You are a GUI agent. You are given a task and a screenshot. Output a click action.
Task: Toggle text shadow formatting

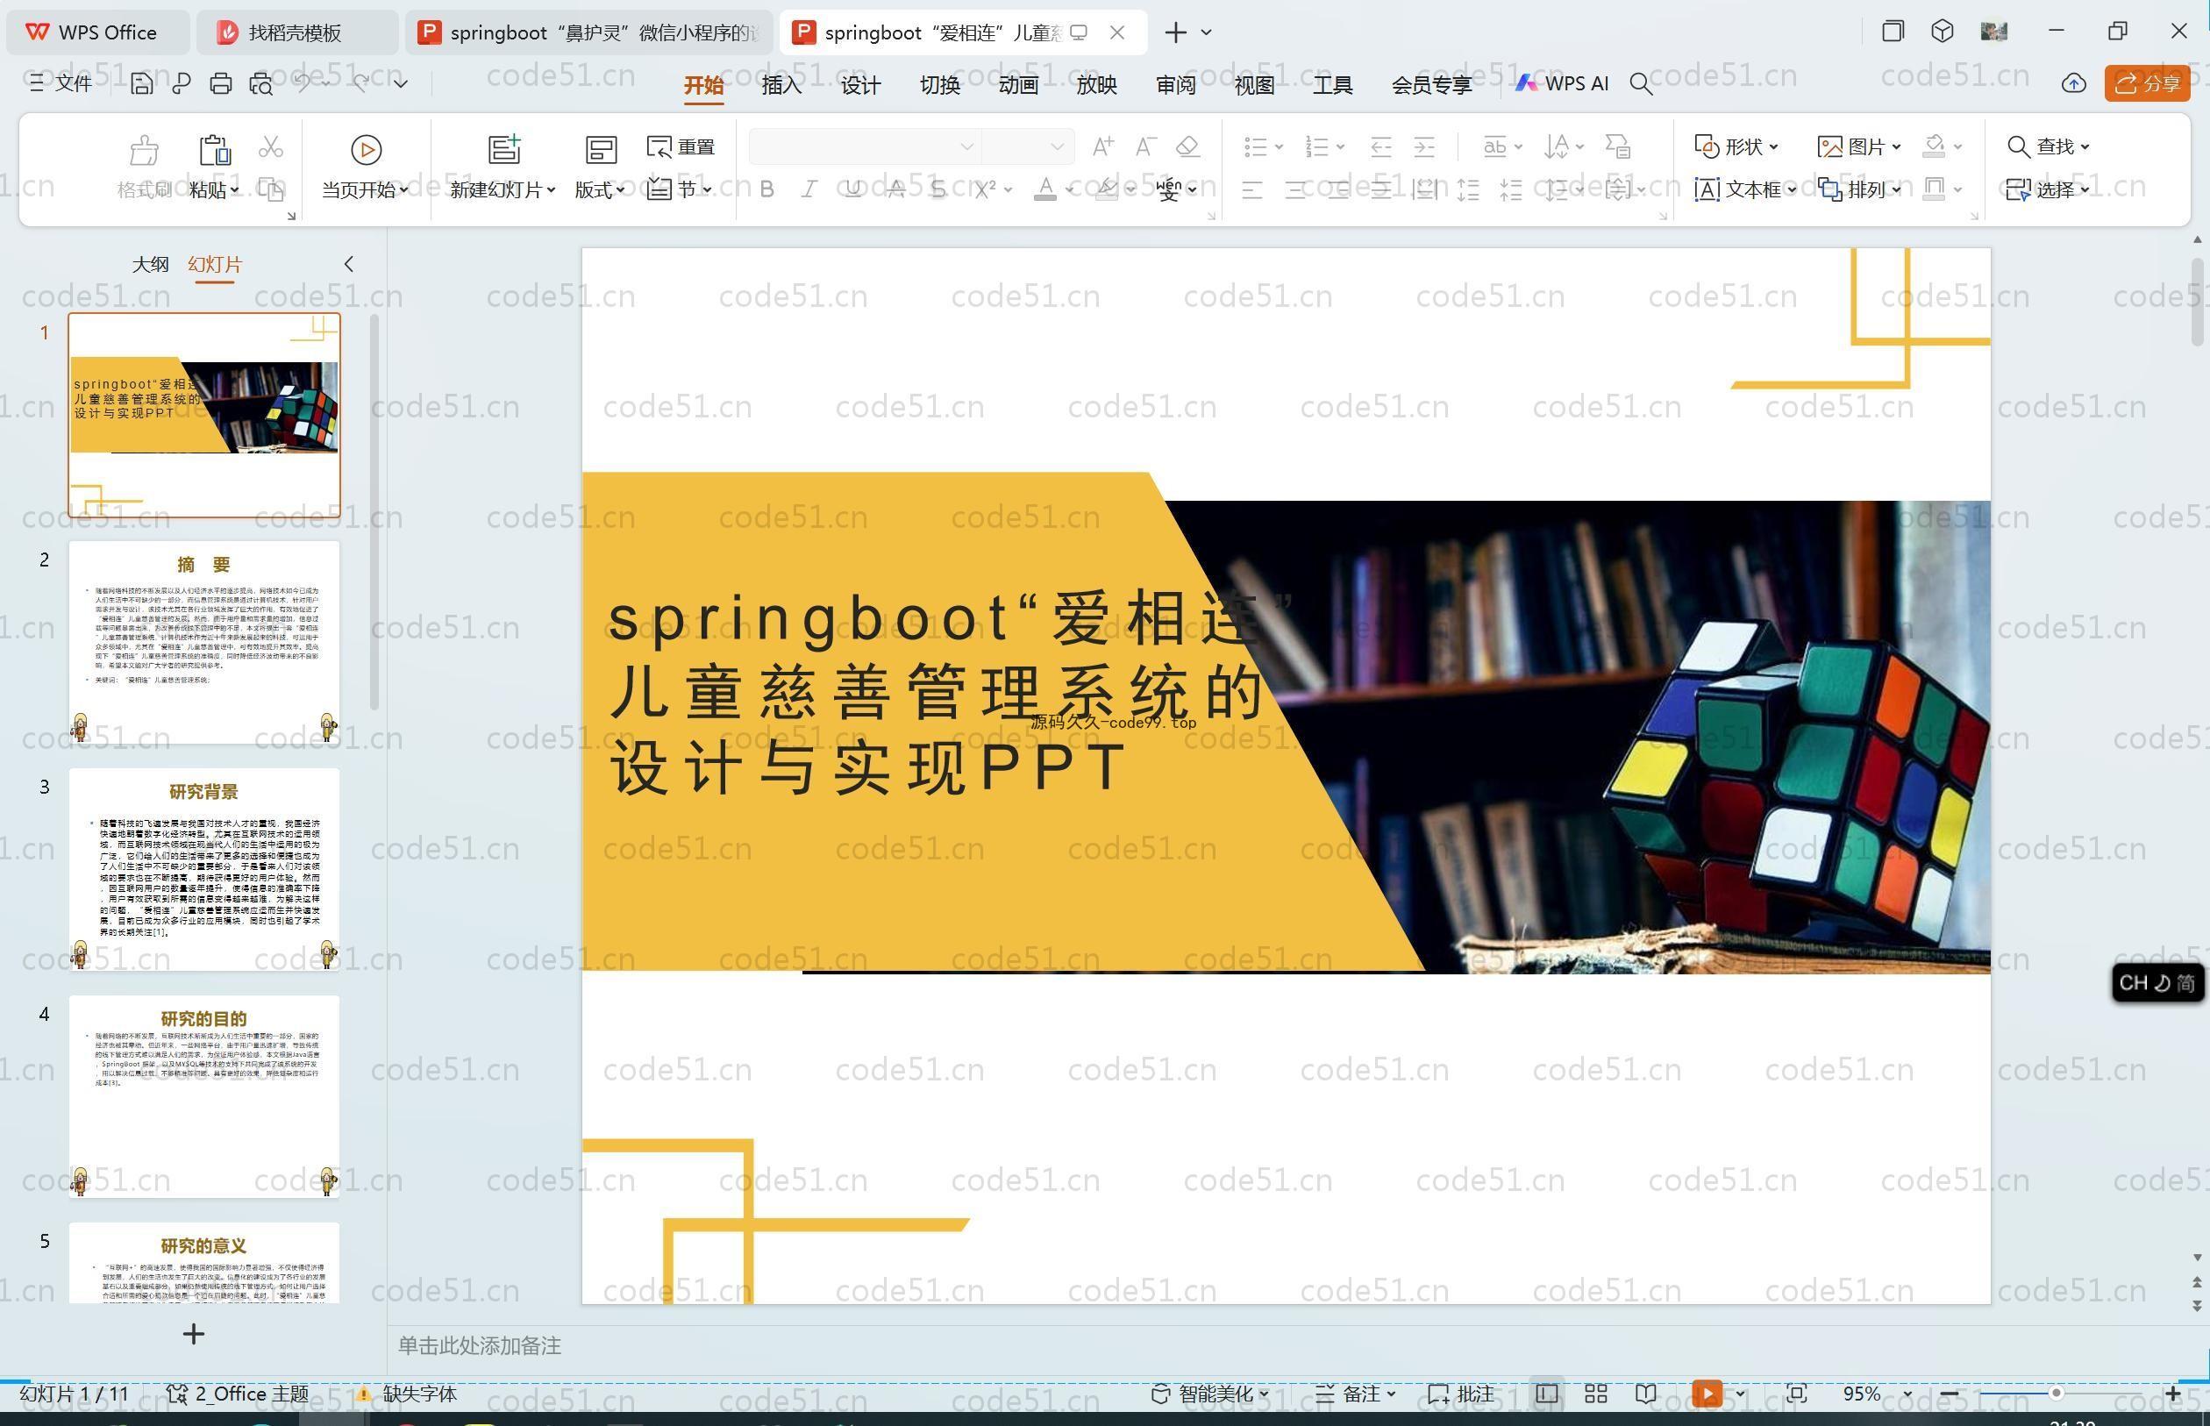(x=938, y=189)
